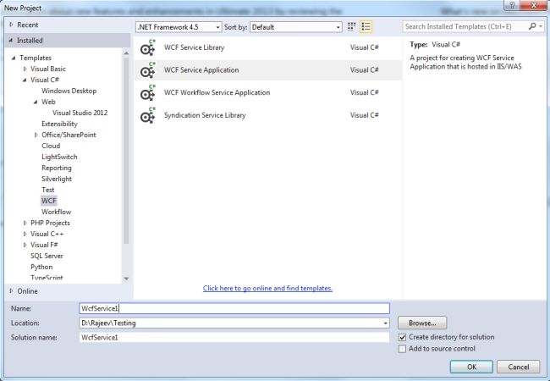Select WCF Workflow Service Application name
Image resolution: width=550 pixels, height=381 pixels.
pyautogui.click(x=217, y=92)
